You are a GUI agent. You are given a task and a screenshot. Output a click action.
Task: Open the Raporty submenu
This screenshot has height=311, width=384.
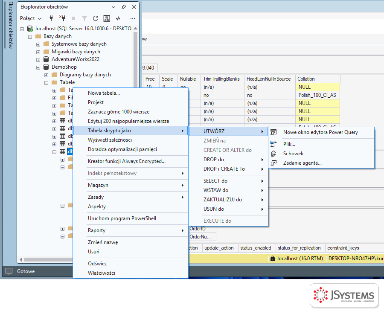(131, 230)
